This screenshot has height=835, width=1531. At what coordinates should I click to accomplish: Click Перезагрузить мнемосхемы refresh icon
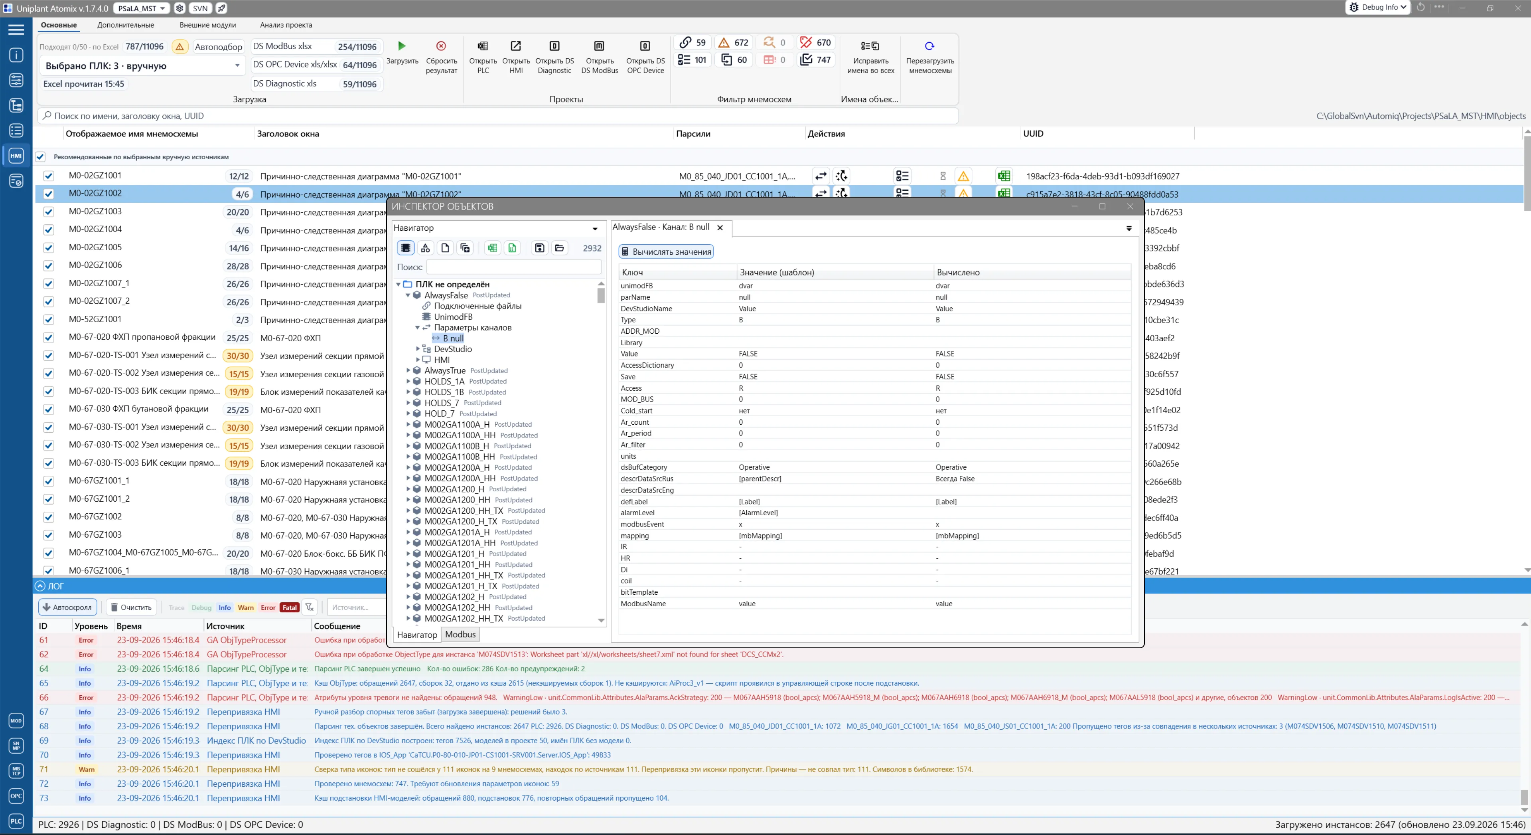(x=929, y=46)
